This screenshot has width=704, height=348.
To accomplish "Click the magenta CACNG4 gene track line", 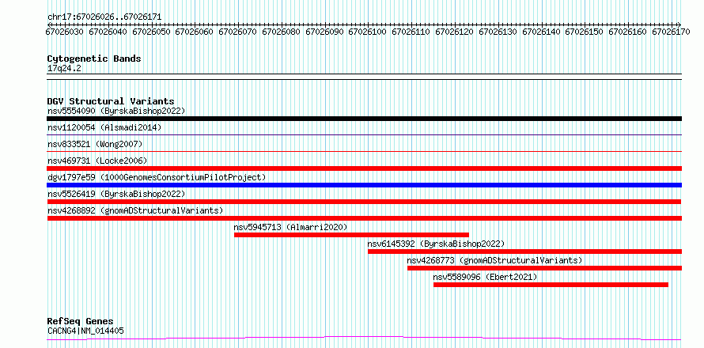I will 364,338.
